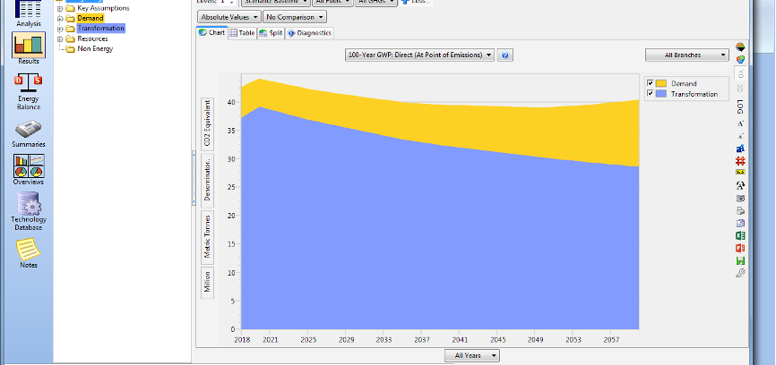Click the print chart icon
776x365 pixels.
click(x=740, y=210)
